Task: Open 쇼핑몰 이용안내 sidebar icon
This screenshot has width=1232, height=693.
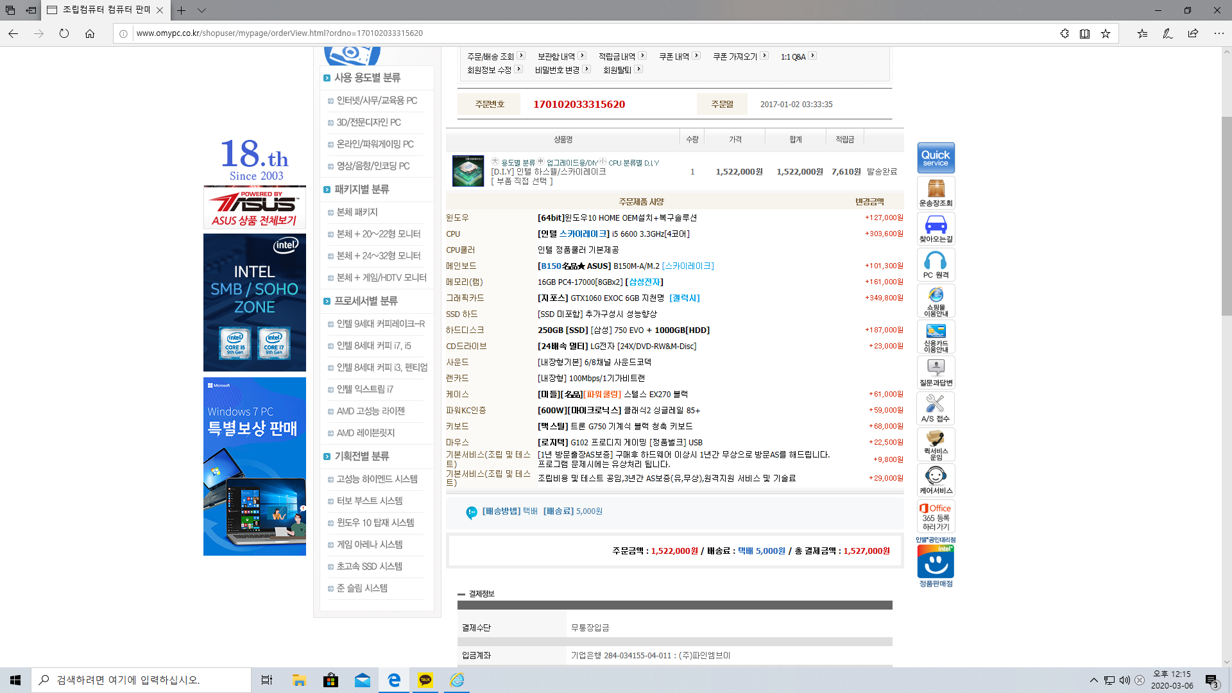Action: 936,300
